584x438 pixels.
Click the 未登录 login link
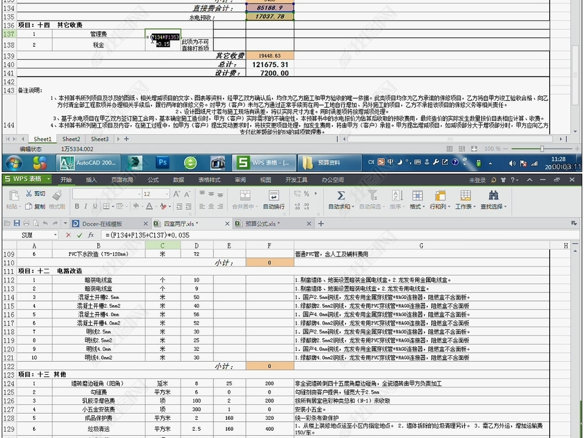477,180
